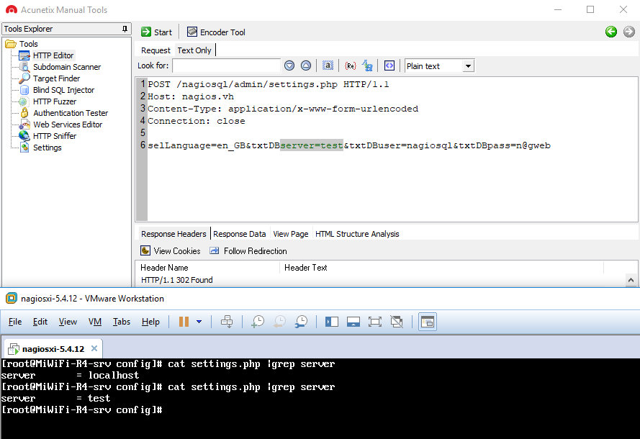Click into the Look for search field
The image size is (640, 439).
tap(227, 65)
